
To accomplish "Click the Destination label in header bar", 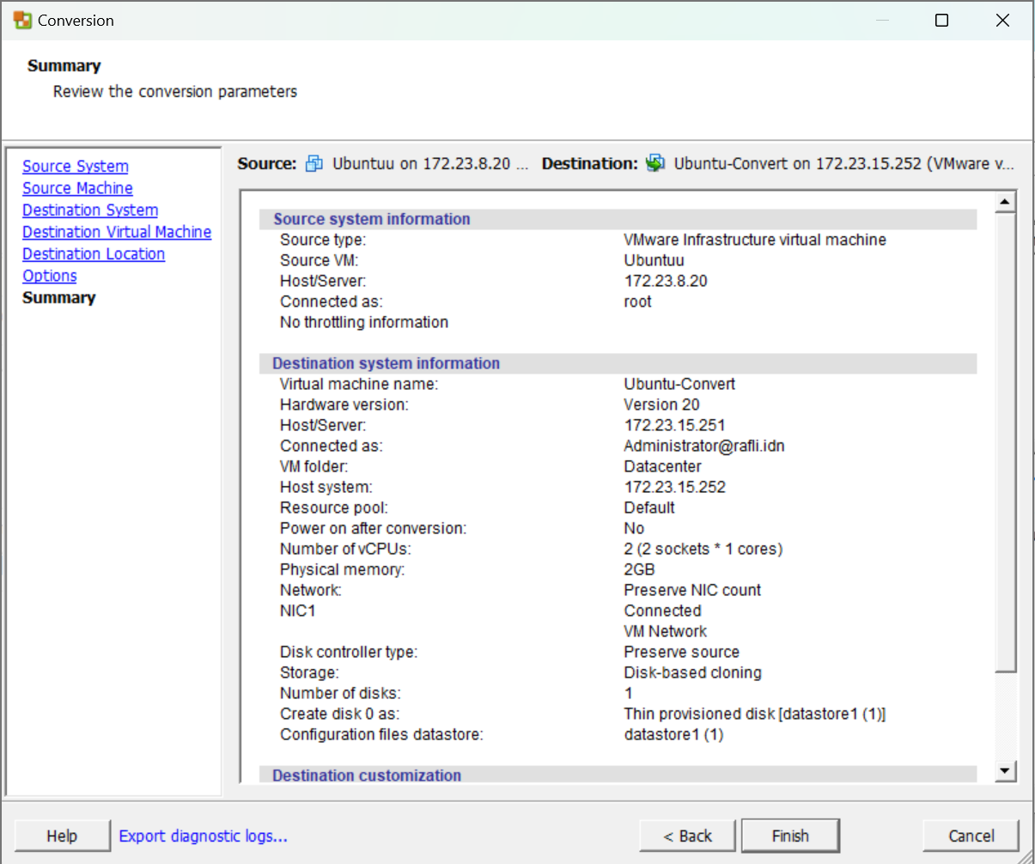I will point(590,163).
